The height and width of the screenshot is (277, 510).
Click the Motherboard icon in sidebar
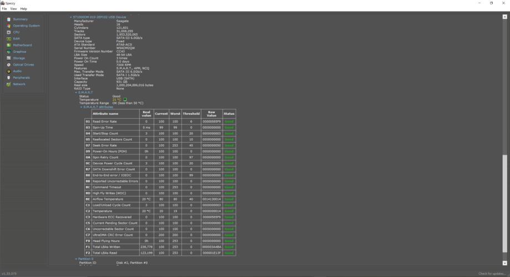click(x=9, y=46)
